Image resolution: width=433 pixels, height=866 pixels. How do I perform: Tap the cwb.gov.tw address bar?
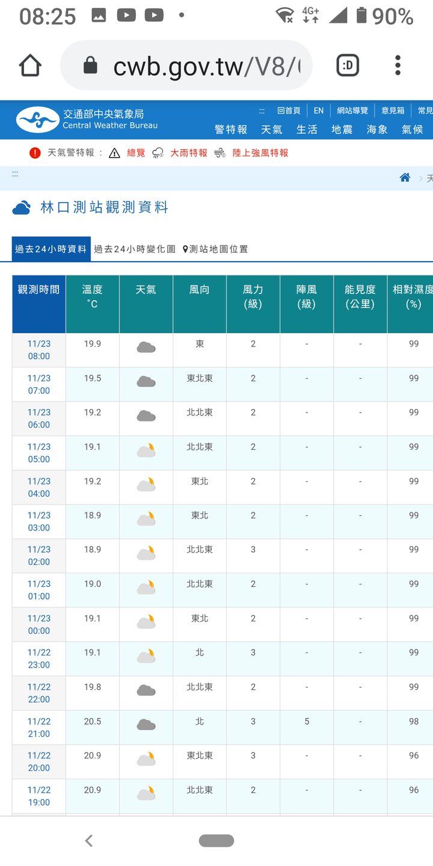[x=186, y=66]
